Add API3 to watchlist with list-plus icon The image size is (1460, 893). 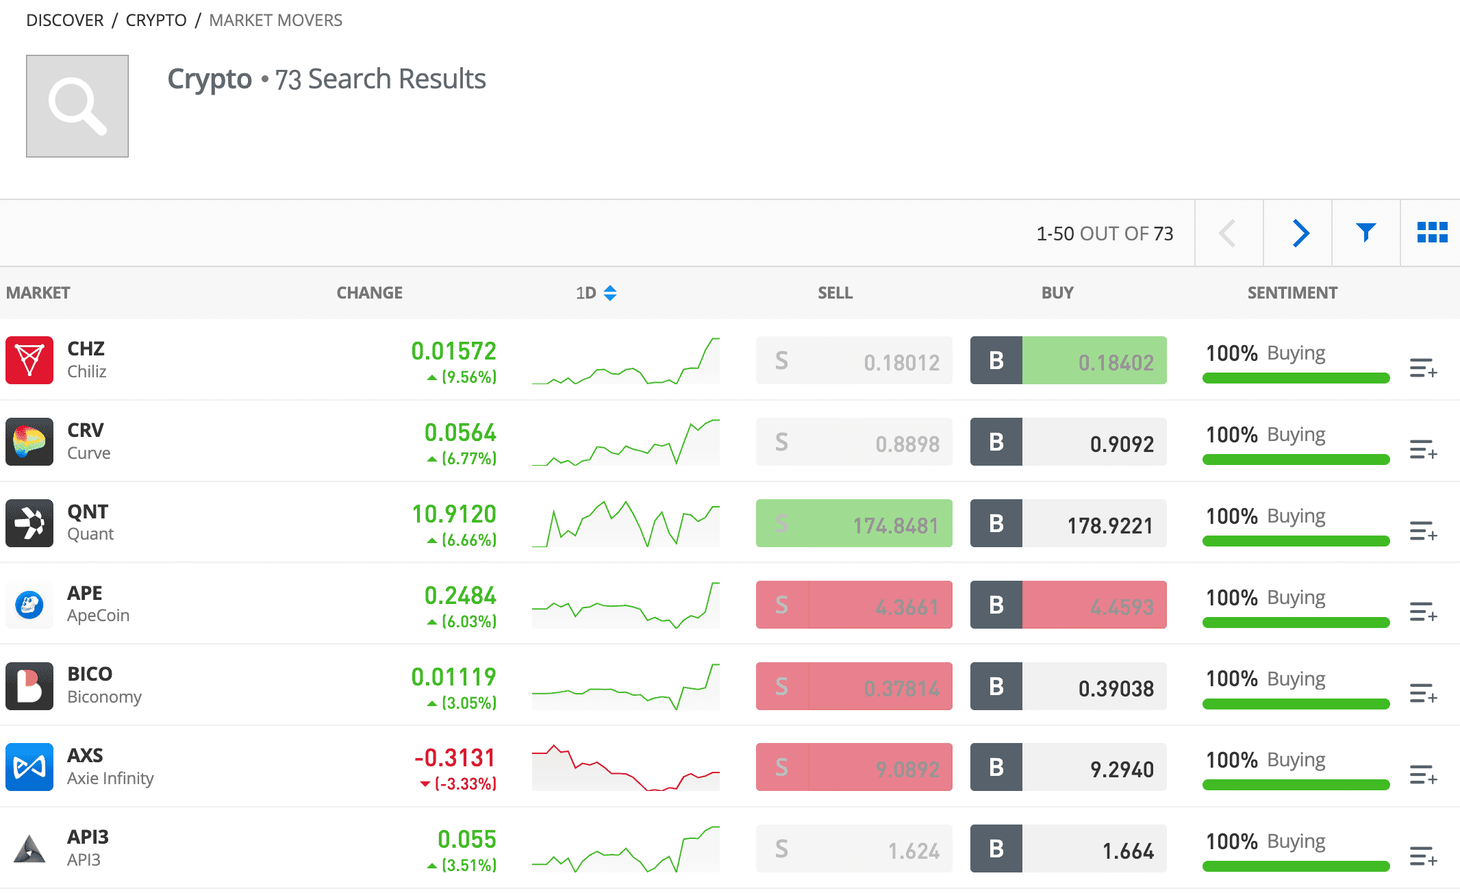tap(1423, 856)
